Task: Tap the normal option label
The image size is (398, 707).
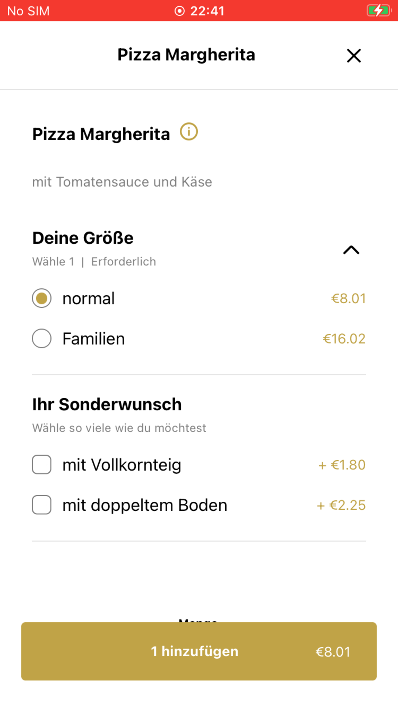Action: click(x=88, y=298)
